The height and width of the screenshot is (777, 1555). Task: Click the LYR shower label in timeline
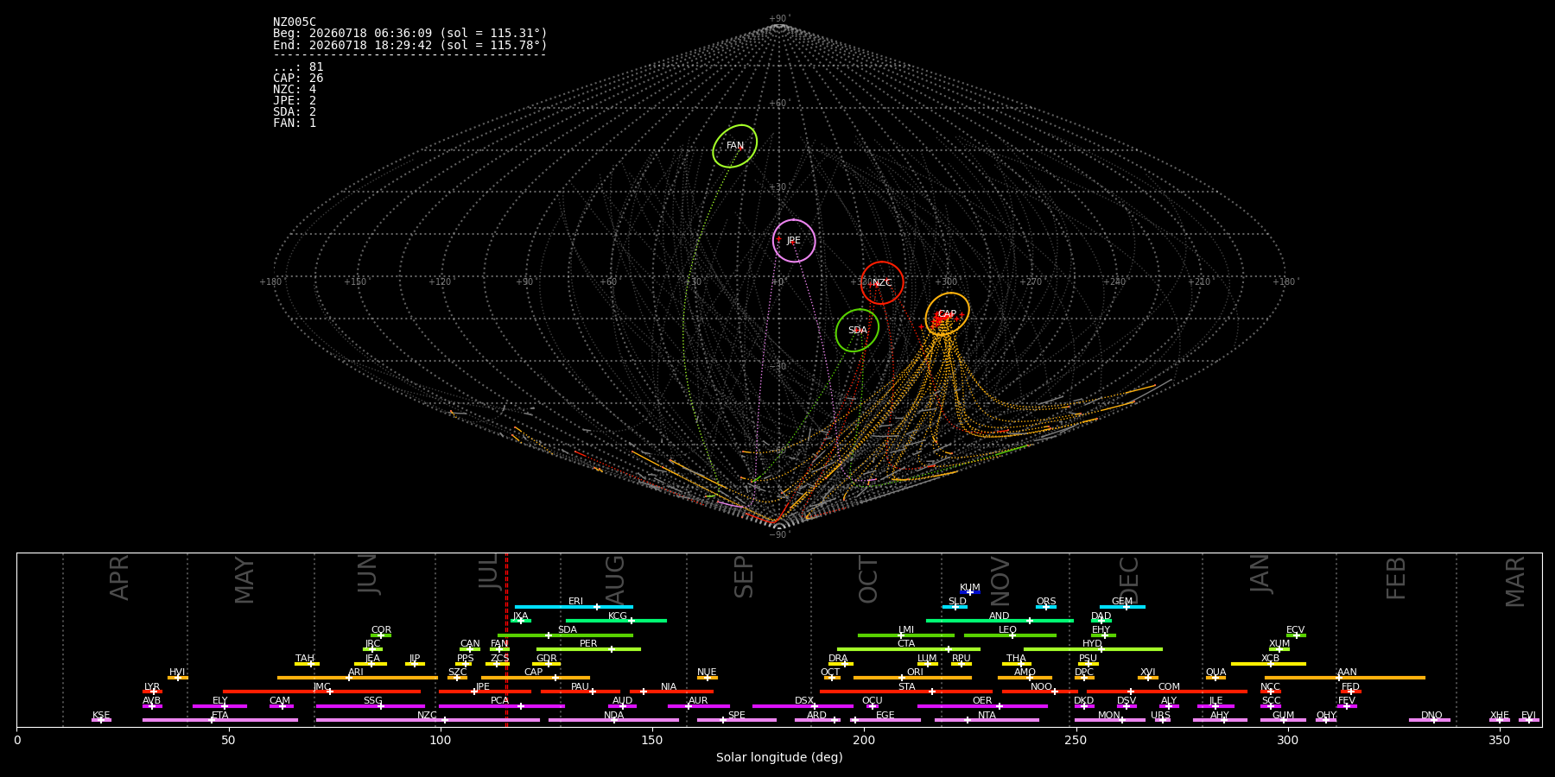(x=152, y=687)
